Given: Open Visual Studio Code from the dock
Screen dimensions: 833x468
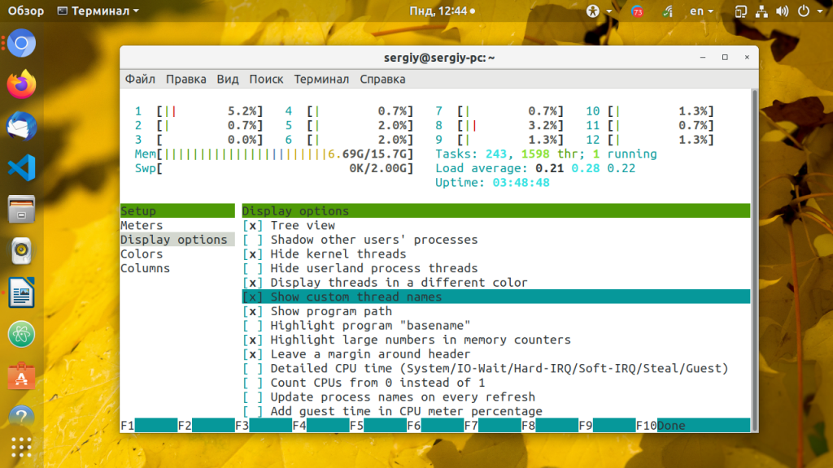Looking at the screenshot, I should (x=22, y=167).
